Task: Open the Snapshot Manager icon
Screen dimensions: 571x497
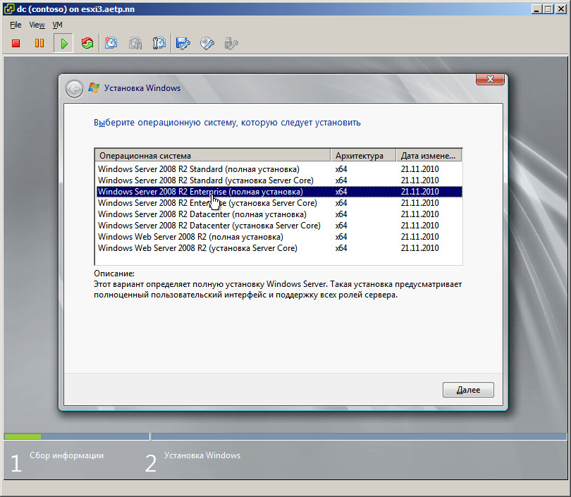Action: click(x=159, y=43)
